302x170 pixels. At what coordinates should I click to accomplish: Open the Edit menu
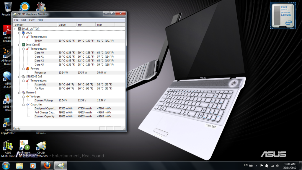24,20
